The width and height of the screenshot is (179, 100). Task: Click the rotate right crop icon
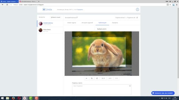coord(97,78)
